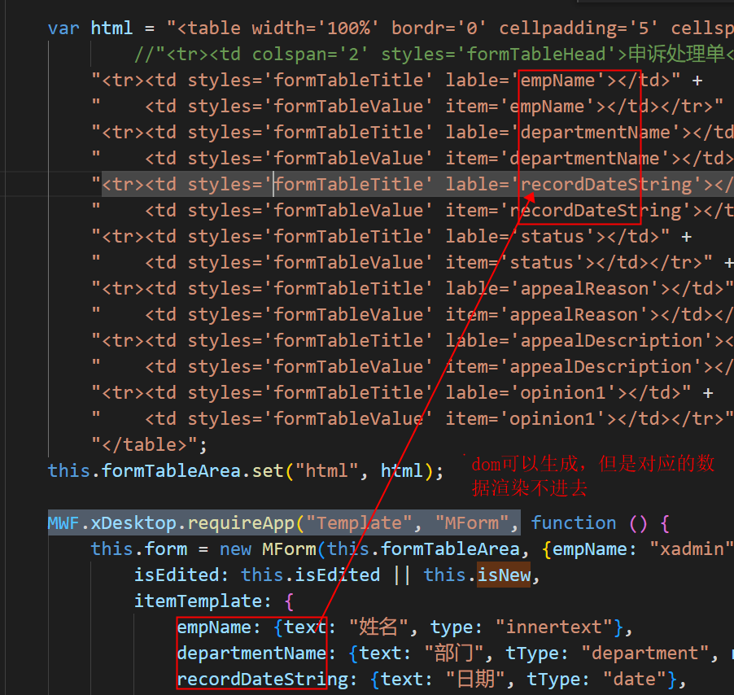Click 'empName' in the lable= row
This screenshot has height=695, width=734.
coord(557,81)
